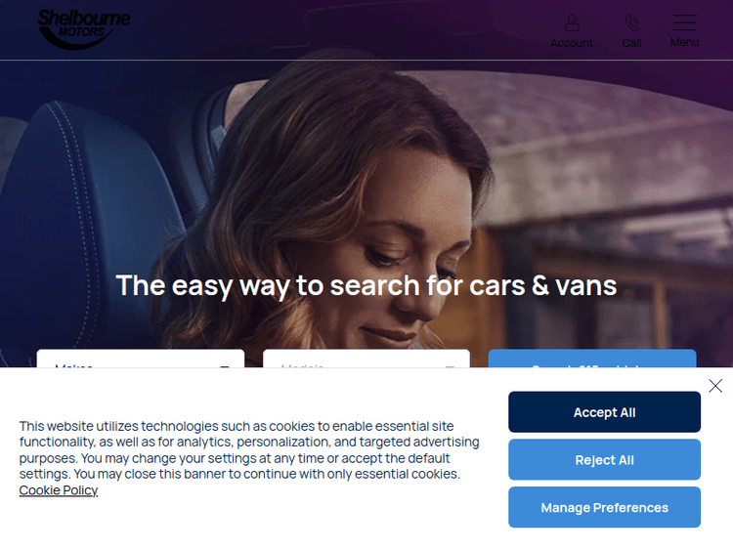
Task: Click the Menu text label
Action: coord(684,42)
